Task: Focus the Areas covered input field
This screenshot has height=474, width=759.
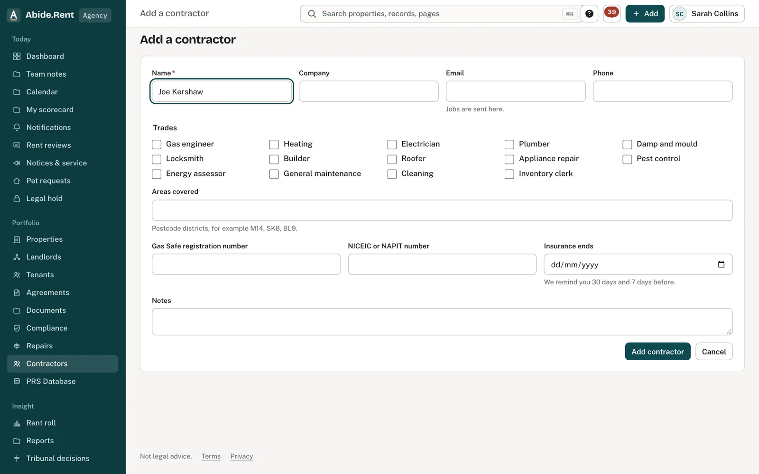Action: pyautogui.click(x=442, y=210)
